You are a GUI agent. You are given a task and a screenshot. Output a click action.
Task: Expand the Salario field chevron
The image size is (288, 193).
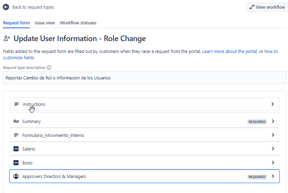[273, 149]
